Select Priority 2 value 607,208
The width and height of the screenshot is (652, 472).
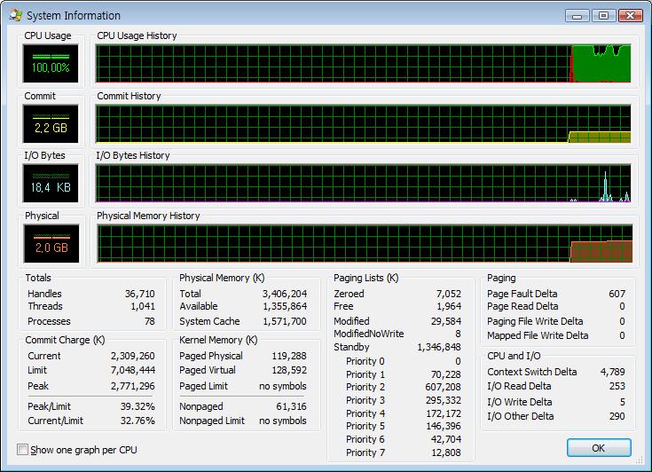[x=444, y=387]
